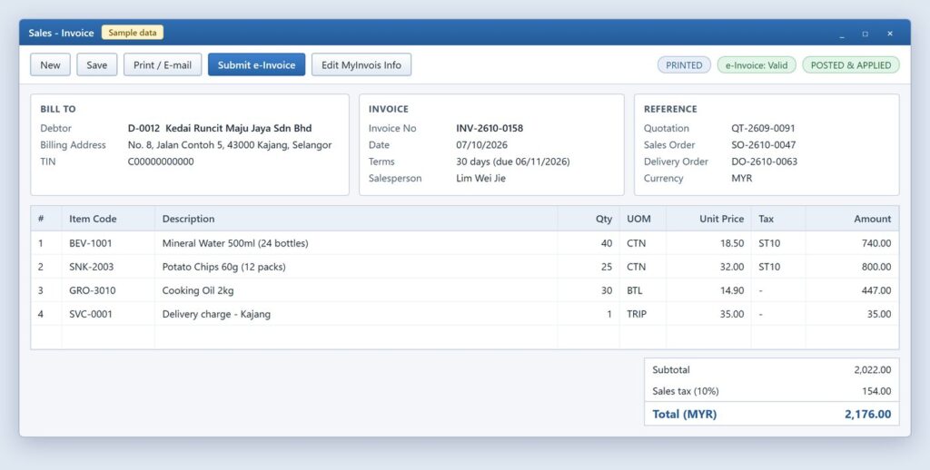Click amount 740.00
This screenshot has height=470, width=930.
click(x=876, y=243)
